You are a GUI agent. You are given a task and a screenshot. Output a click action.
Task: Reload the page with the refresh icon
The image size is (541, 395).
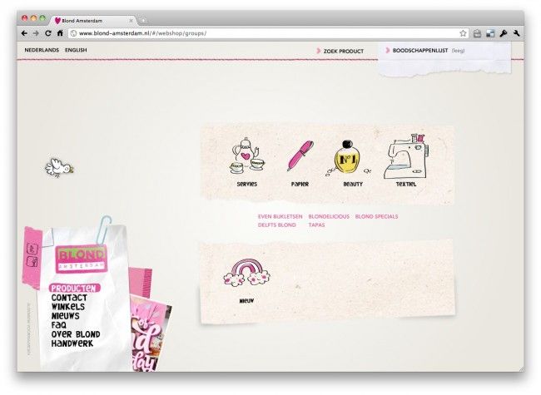(48, 33)
